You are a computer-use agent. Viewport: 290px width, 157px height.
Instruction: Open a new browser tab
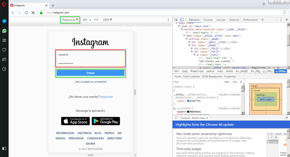point(53,5)
